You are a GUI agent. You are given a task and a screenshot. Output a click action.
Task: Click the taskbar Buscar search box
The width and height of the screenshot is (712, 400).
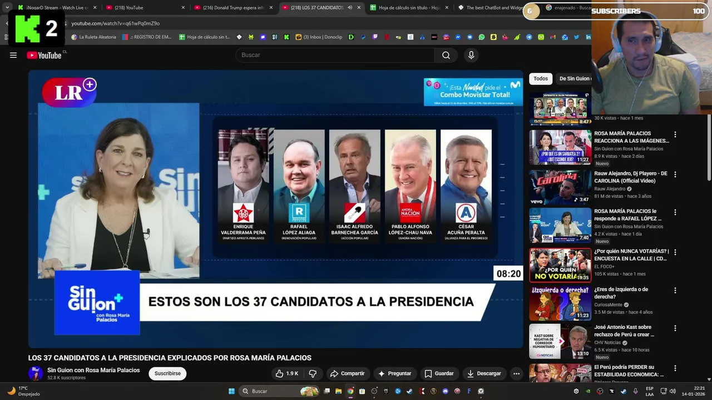(280, 391)
